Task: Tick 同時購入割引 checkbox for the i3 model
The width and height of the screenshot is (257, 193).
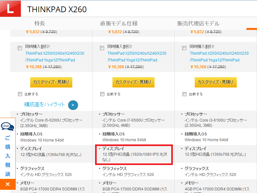Action: (184, 48)
